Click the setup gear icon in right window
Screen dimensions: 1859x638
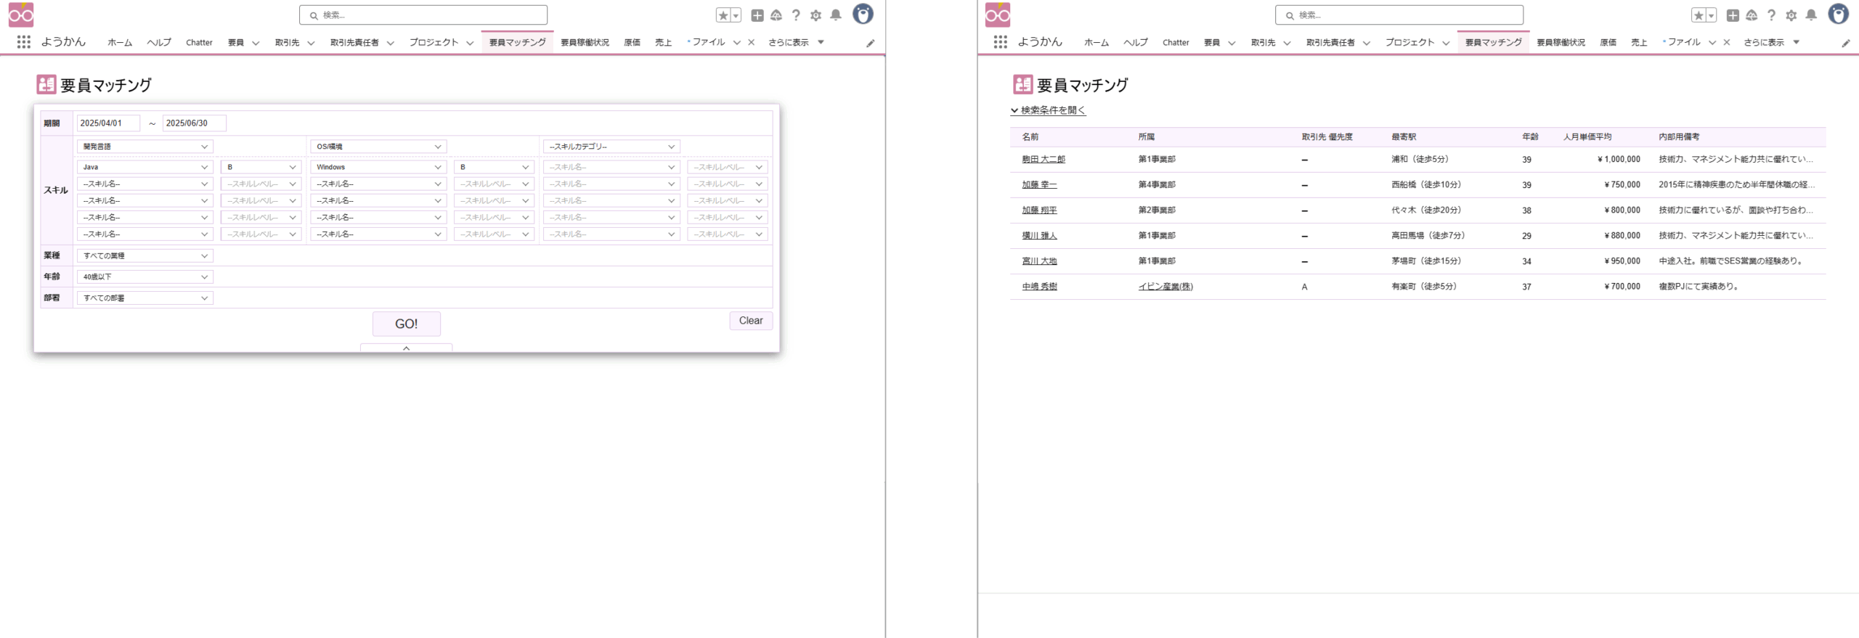1791,15
